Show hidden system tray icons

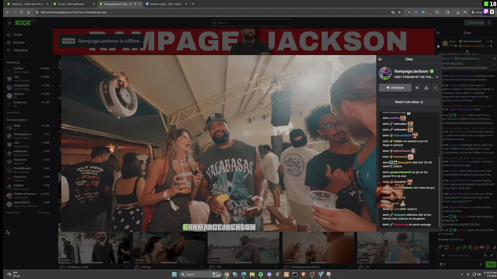click(461, 274)
